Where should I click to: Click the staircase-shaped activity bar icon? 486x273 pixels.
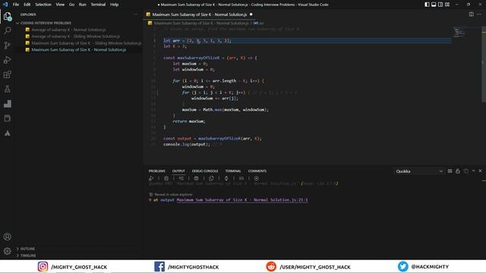[8, 104]
